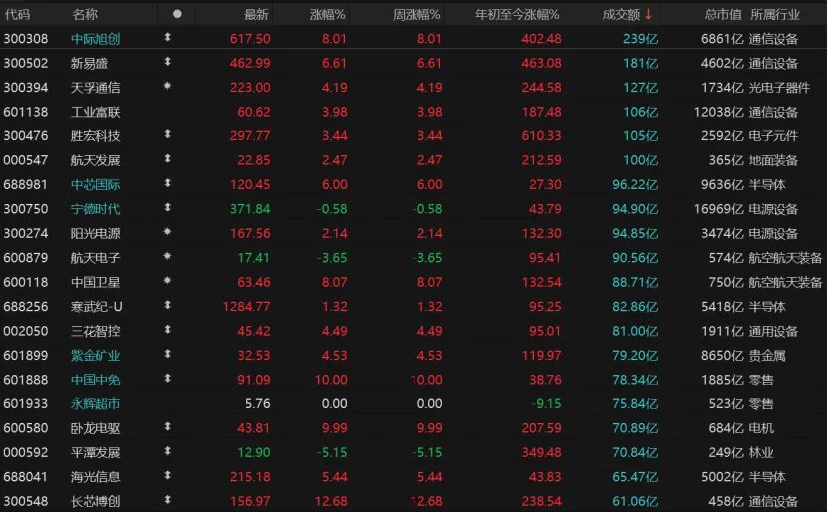
Task: Open the 紫金矿业 stock name link
Action: 95,355
